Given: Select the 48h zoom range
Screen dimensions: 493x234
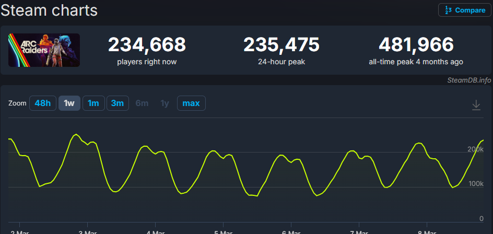Looking at the screenshot, I should tap(43, 103).
